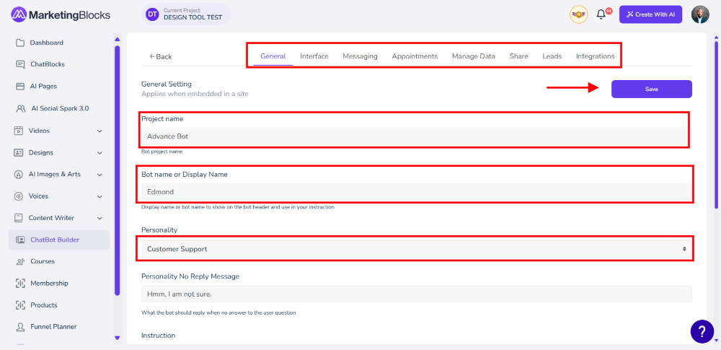Screen dimensions: 721x350
Task: Click the Funnel Planner icon
Action: click(x=20, y=327)
